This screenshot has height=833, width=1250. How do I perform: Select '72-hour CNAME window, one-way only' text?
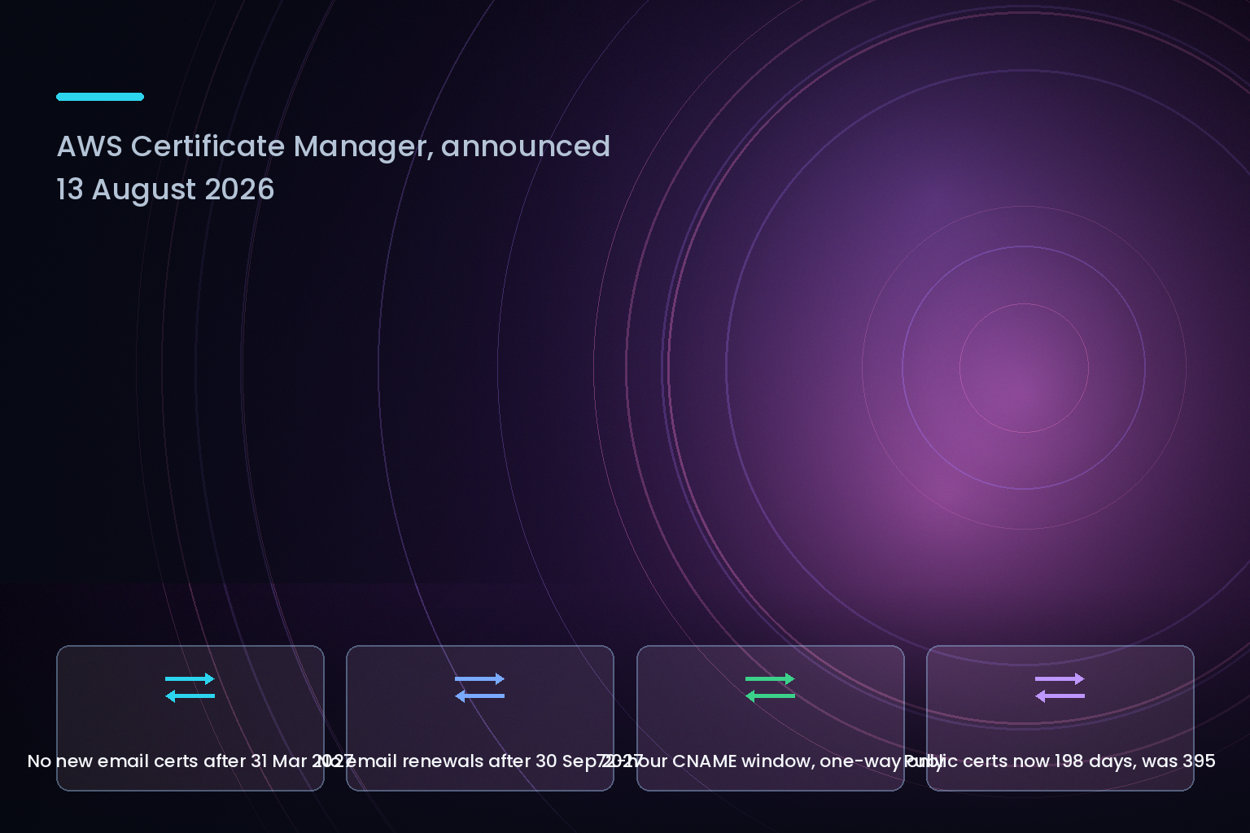[x=770, y=761]
